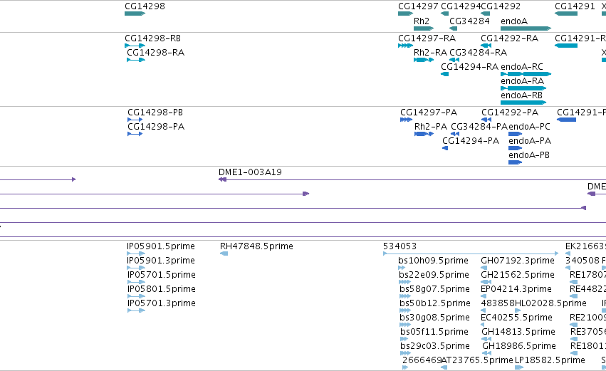Select the bs10h09.5prime EST label
The width and height of the screenshot is (606, 371).
pyautogui.click(x=433, y=261)
